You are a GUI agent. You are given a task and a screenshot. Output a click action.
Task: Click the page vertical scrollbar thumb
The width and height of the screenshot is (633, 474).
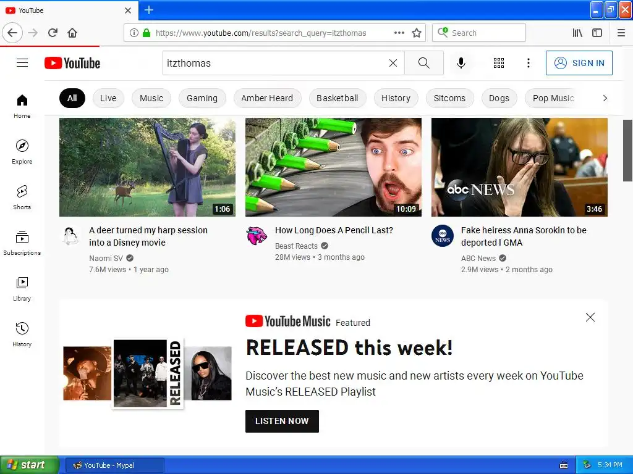[x=628, y=151]
